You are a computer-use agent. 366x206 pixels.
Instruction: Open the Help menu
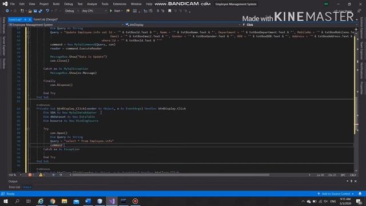coord(149,4)
